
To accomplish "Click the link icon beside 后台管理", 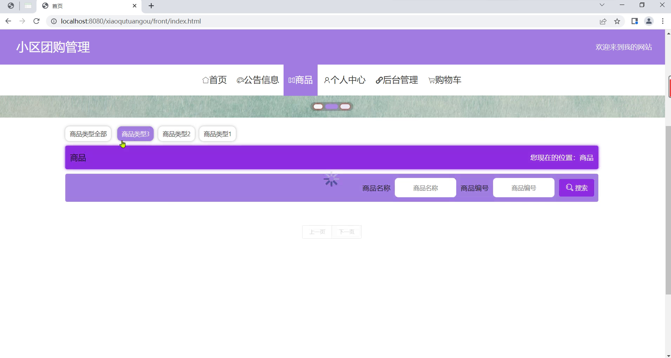I will click(x=379, y=80).
